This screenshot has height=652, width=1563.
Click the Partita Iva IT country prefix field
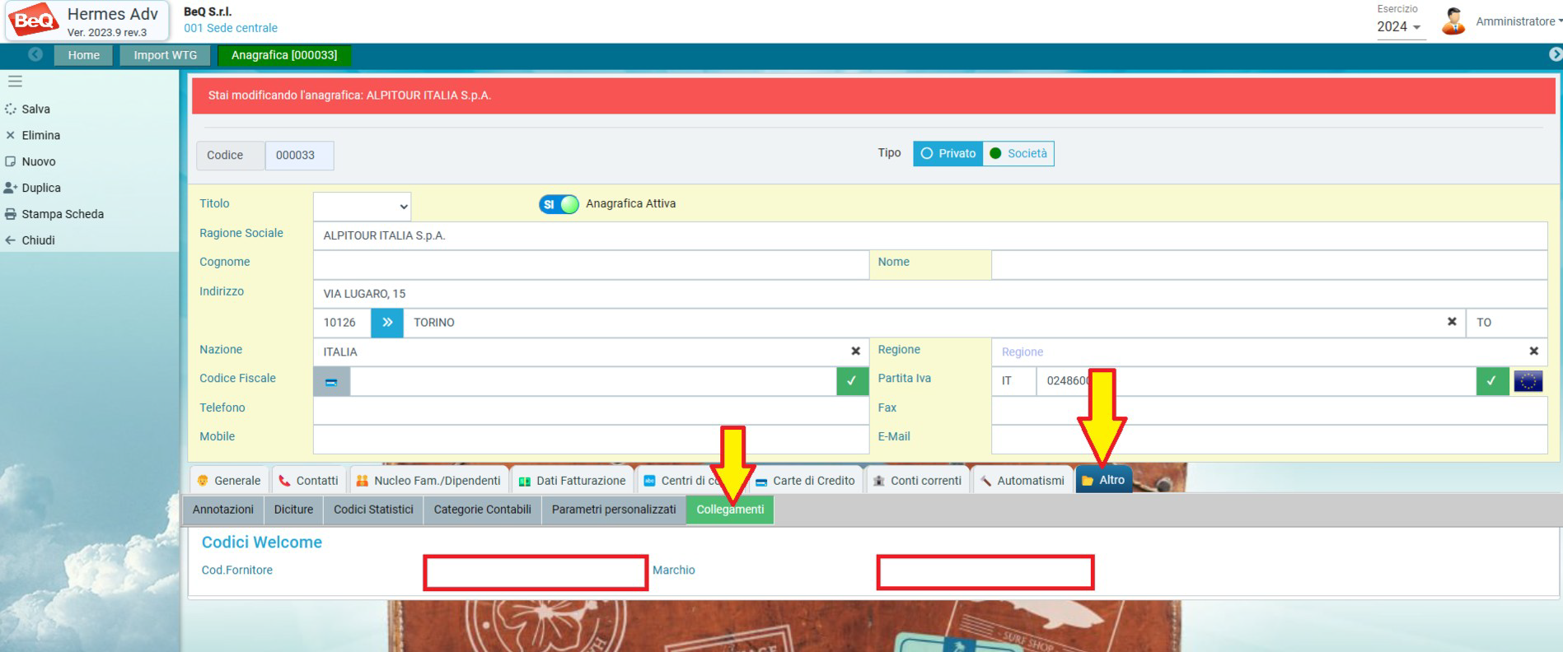1014,381
